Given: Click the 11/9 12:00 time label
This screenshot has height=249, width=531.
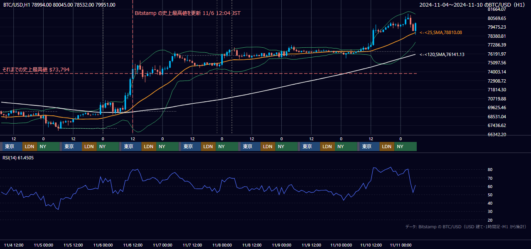Looking at the screenshot, I should click(311, 245).
